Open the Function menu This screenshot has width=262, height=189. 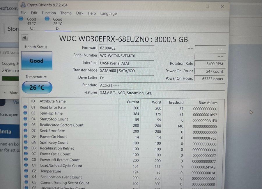click(x=49, y=13)
